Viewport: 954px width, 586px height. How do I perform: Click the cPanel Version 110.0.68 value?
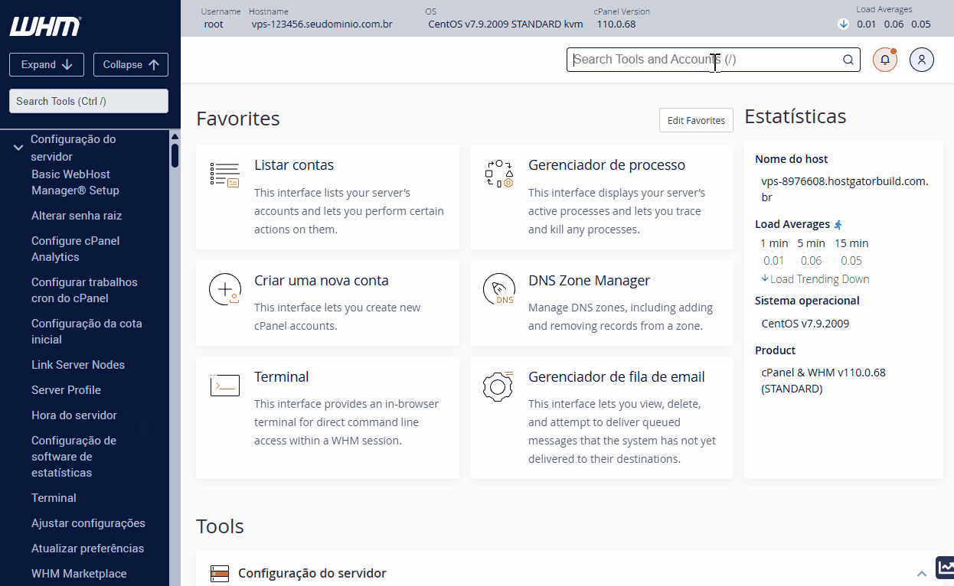[x=616, y=24]
